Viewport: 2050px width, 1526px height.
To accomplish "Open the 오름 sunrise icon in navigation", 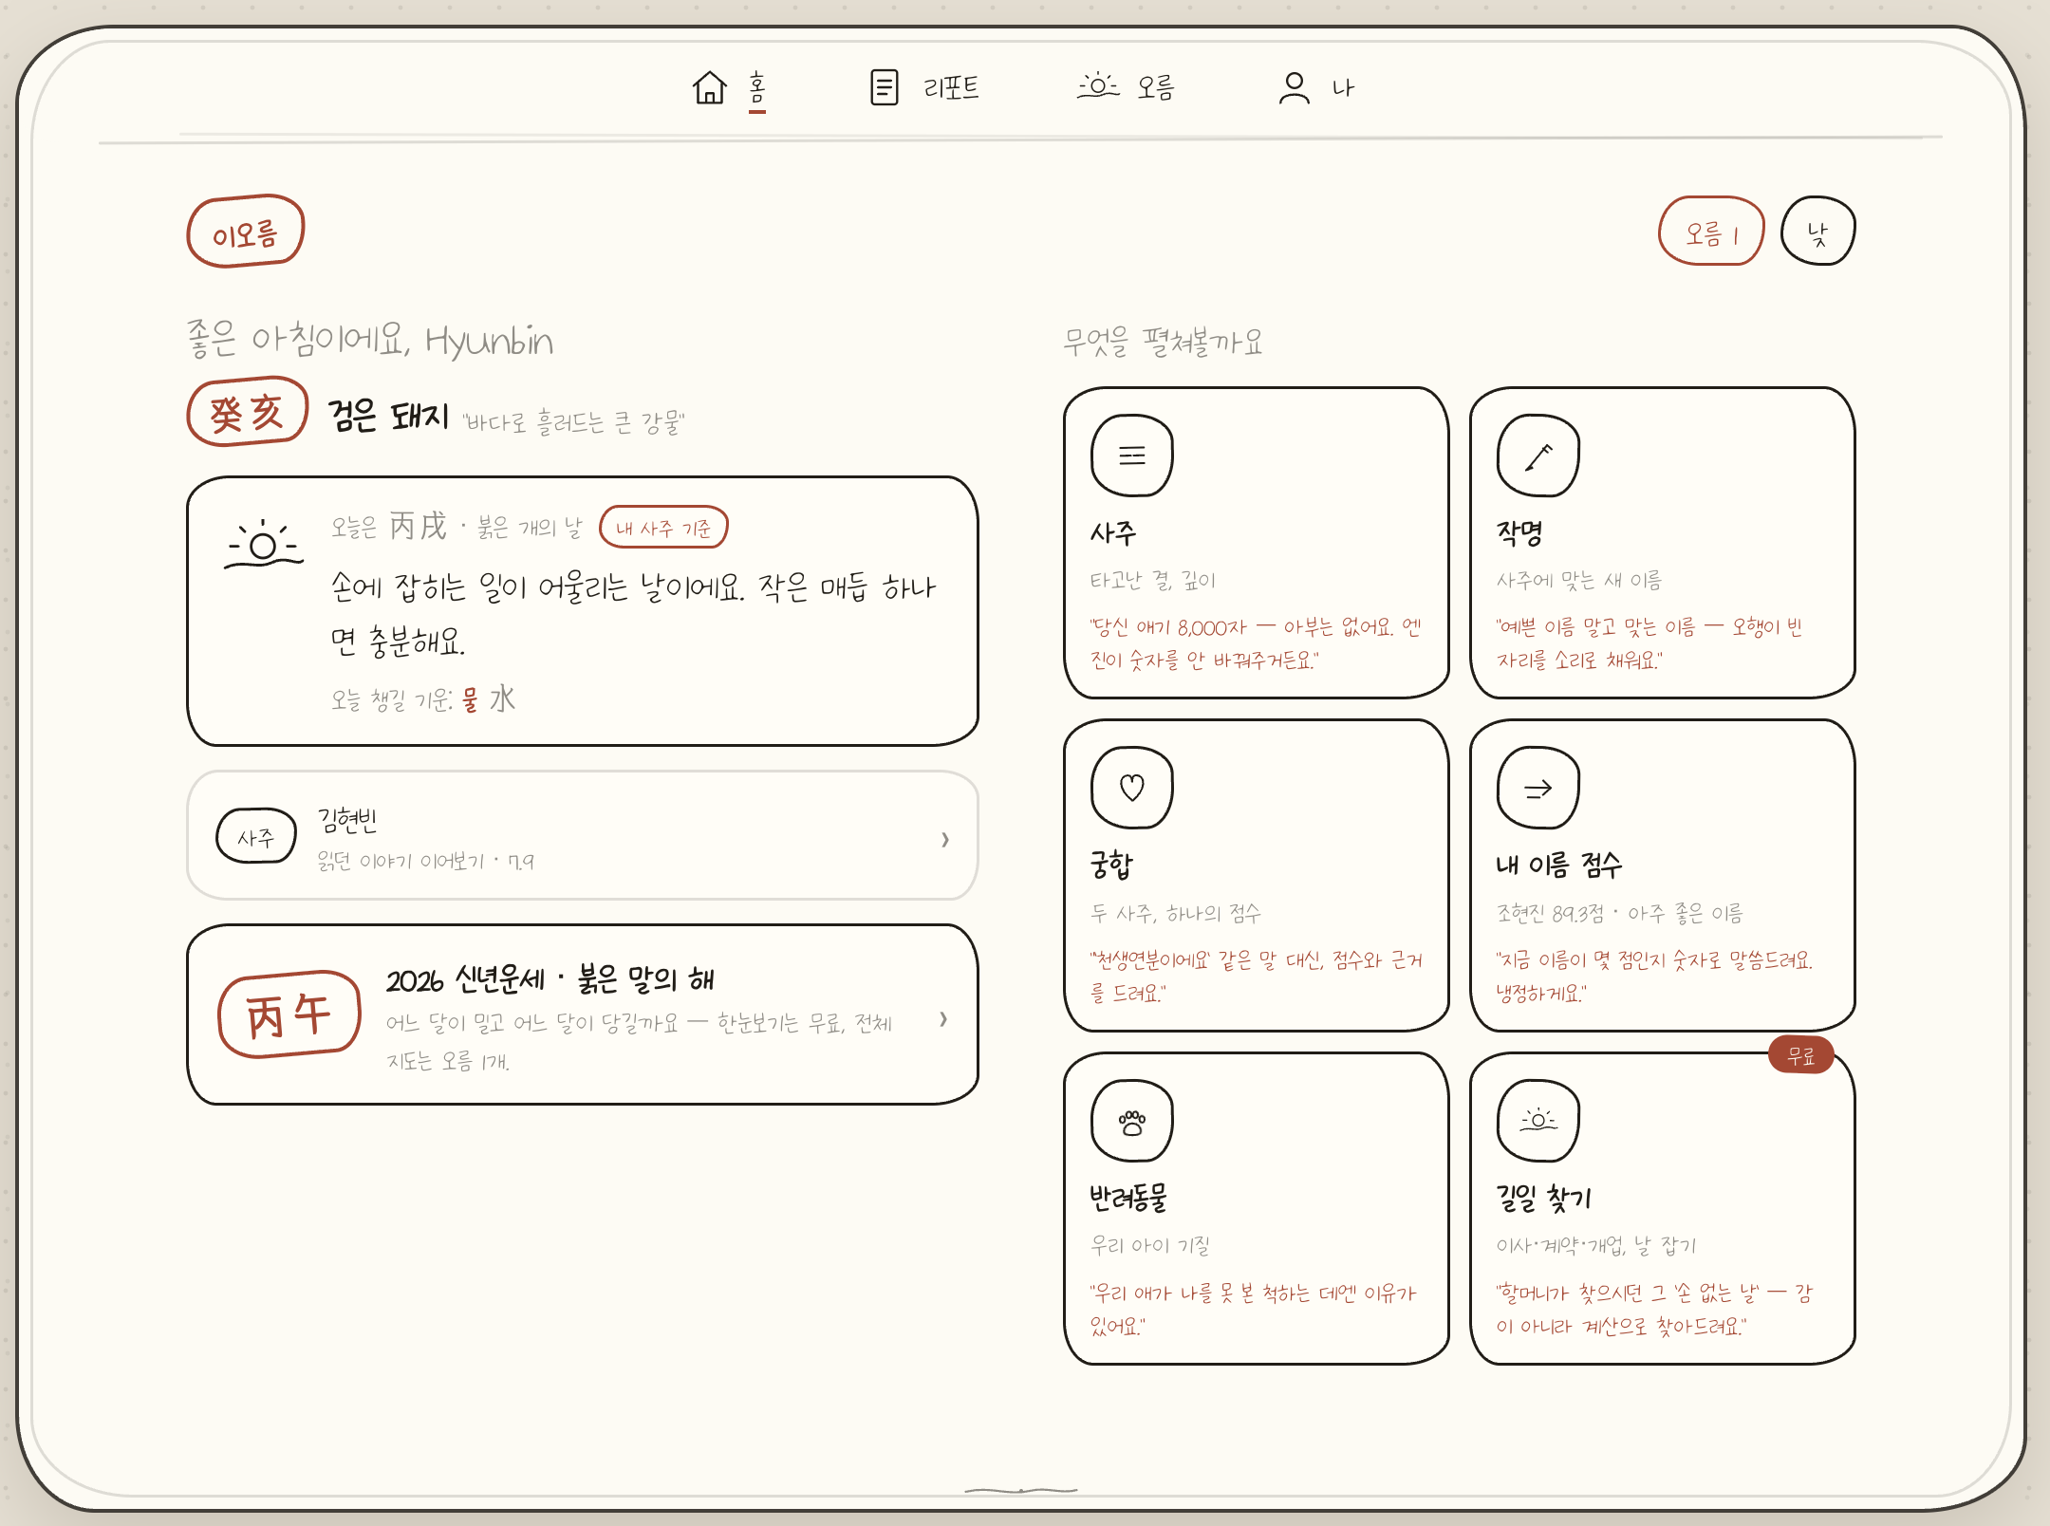I will 1098,86.
